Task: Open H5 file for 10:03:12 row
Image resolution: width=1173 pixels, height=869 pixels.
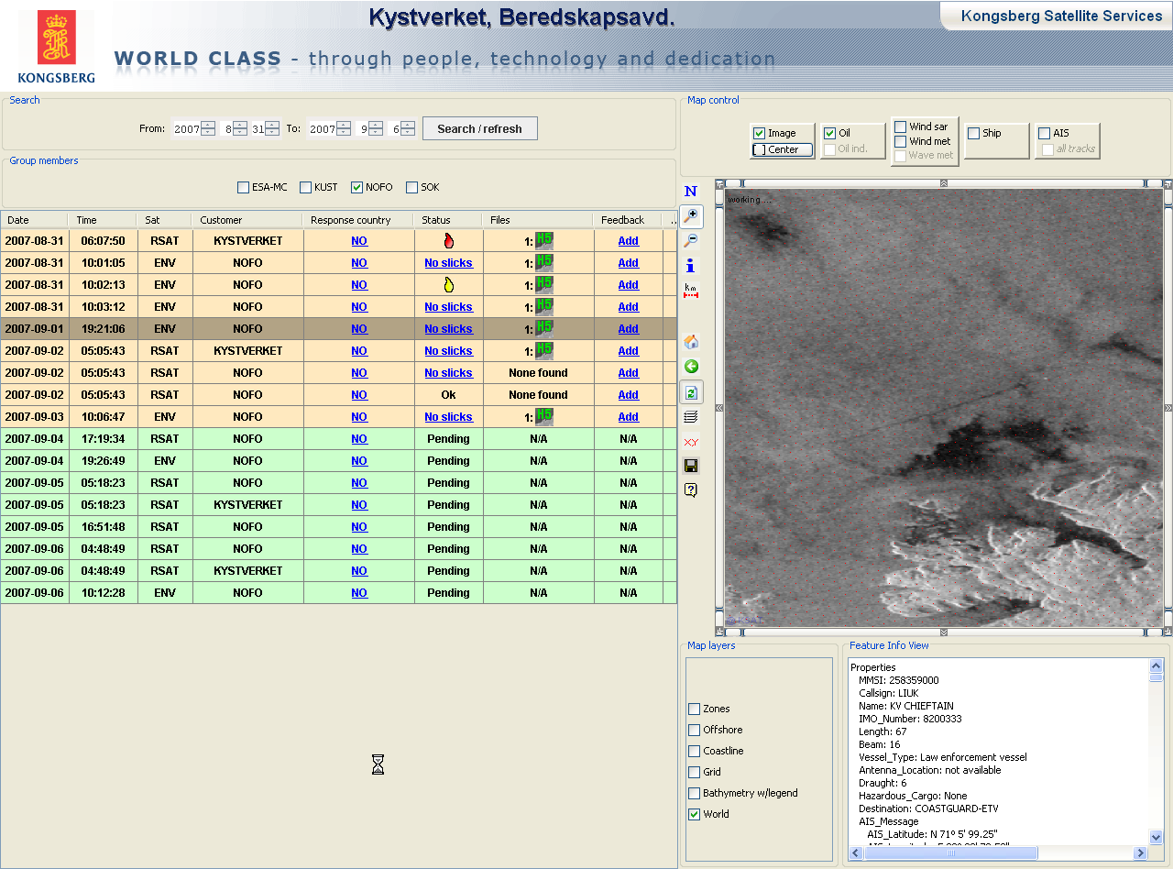Action: [544, 306]
